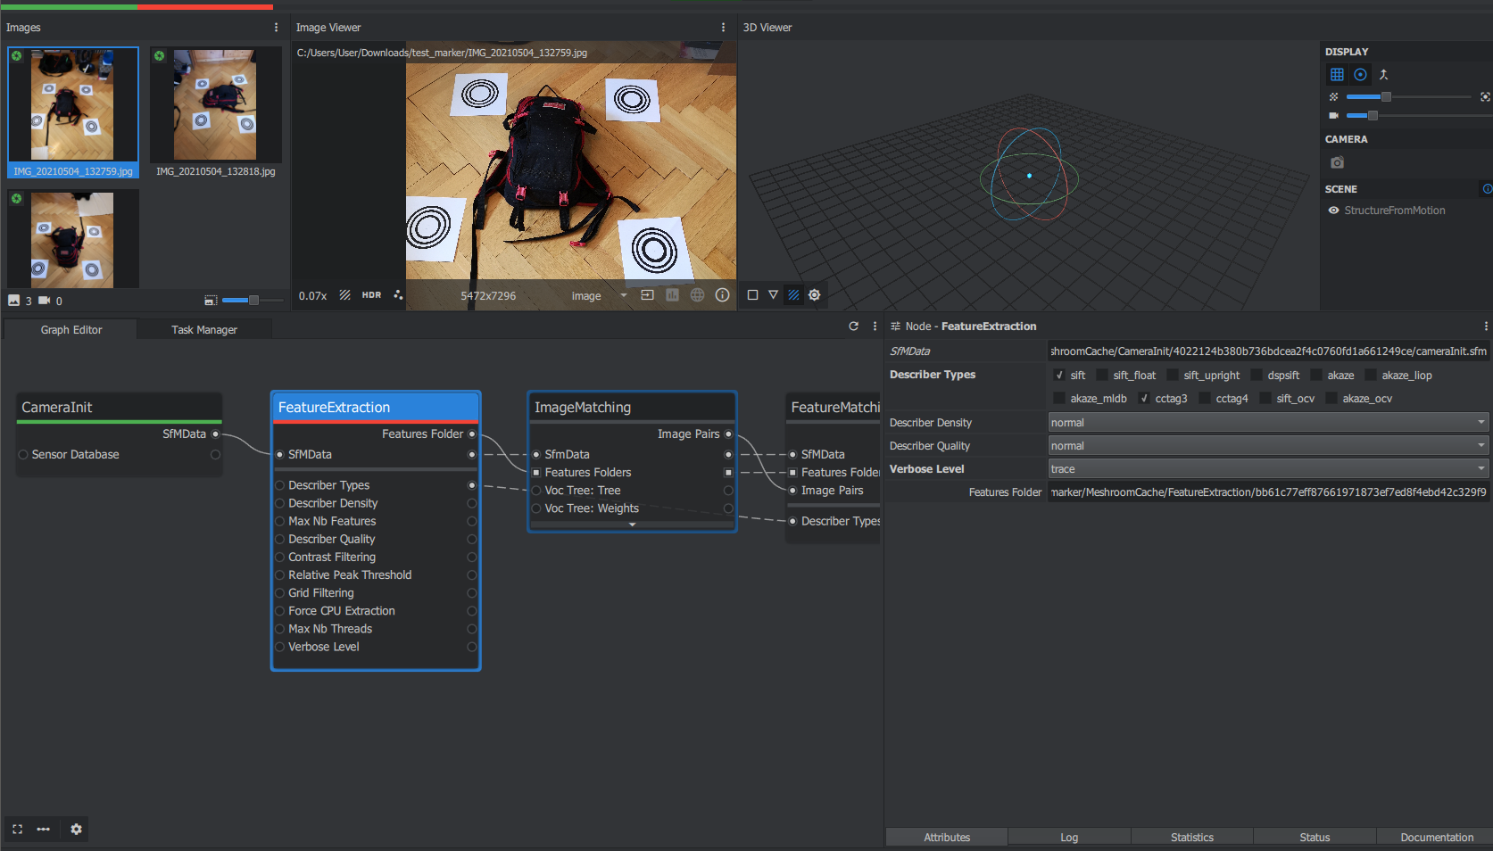Open image metadata info icon
Image resolution: width=1493 pixels, height=851 pixels.
point(722,295)
